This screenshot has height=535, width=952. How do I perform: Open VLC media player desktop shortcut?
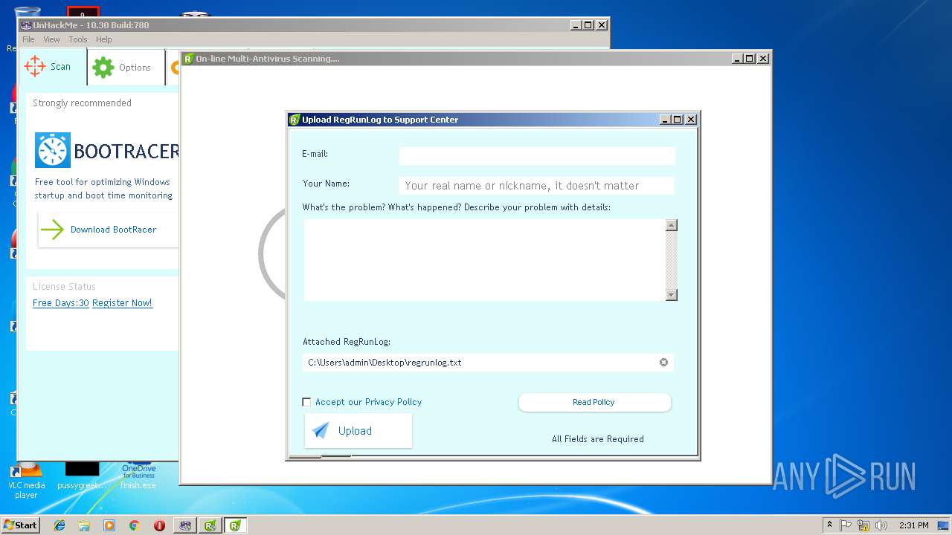point(26,479)
